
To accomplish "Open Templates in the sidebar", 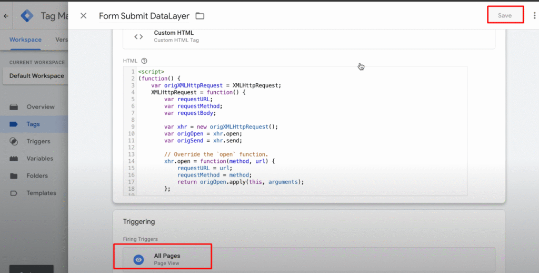I will (41, 193).
